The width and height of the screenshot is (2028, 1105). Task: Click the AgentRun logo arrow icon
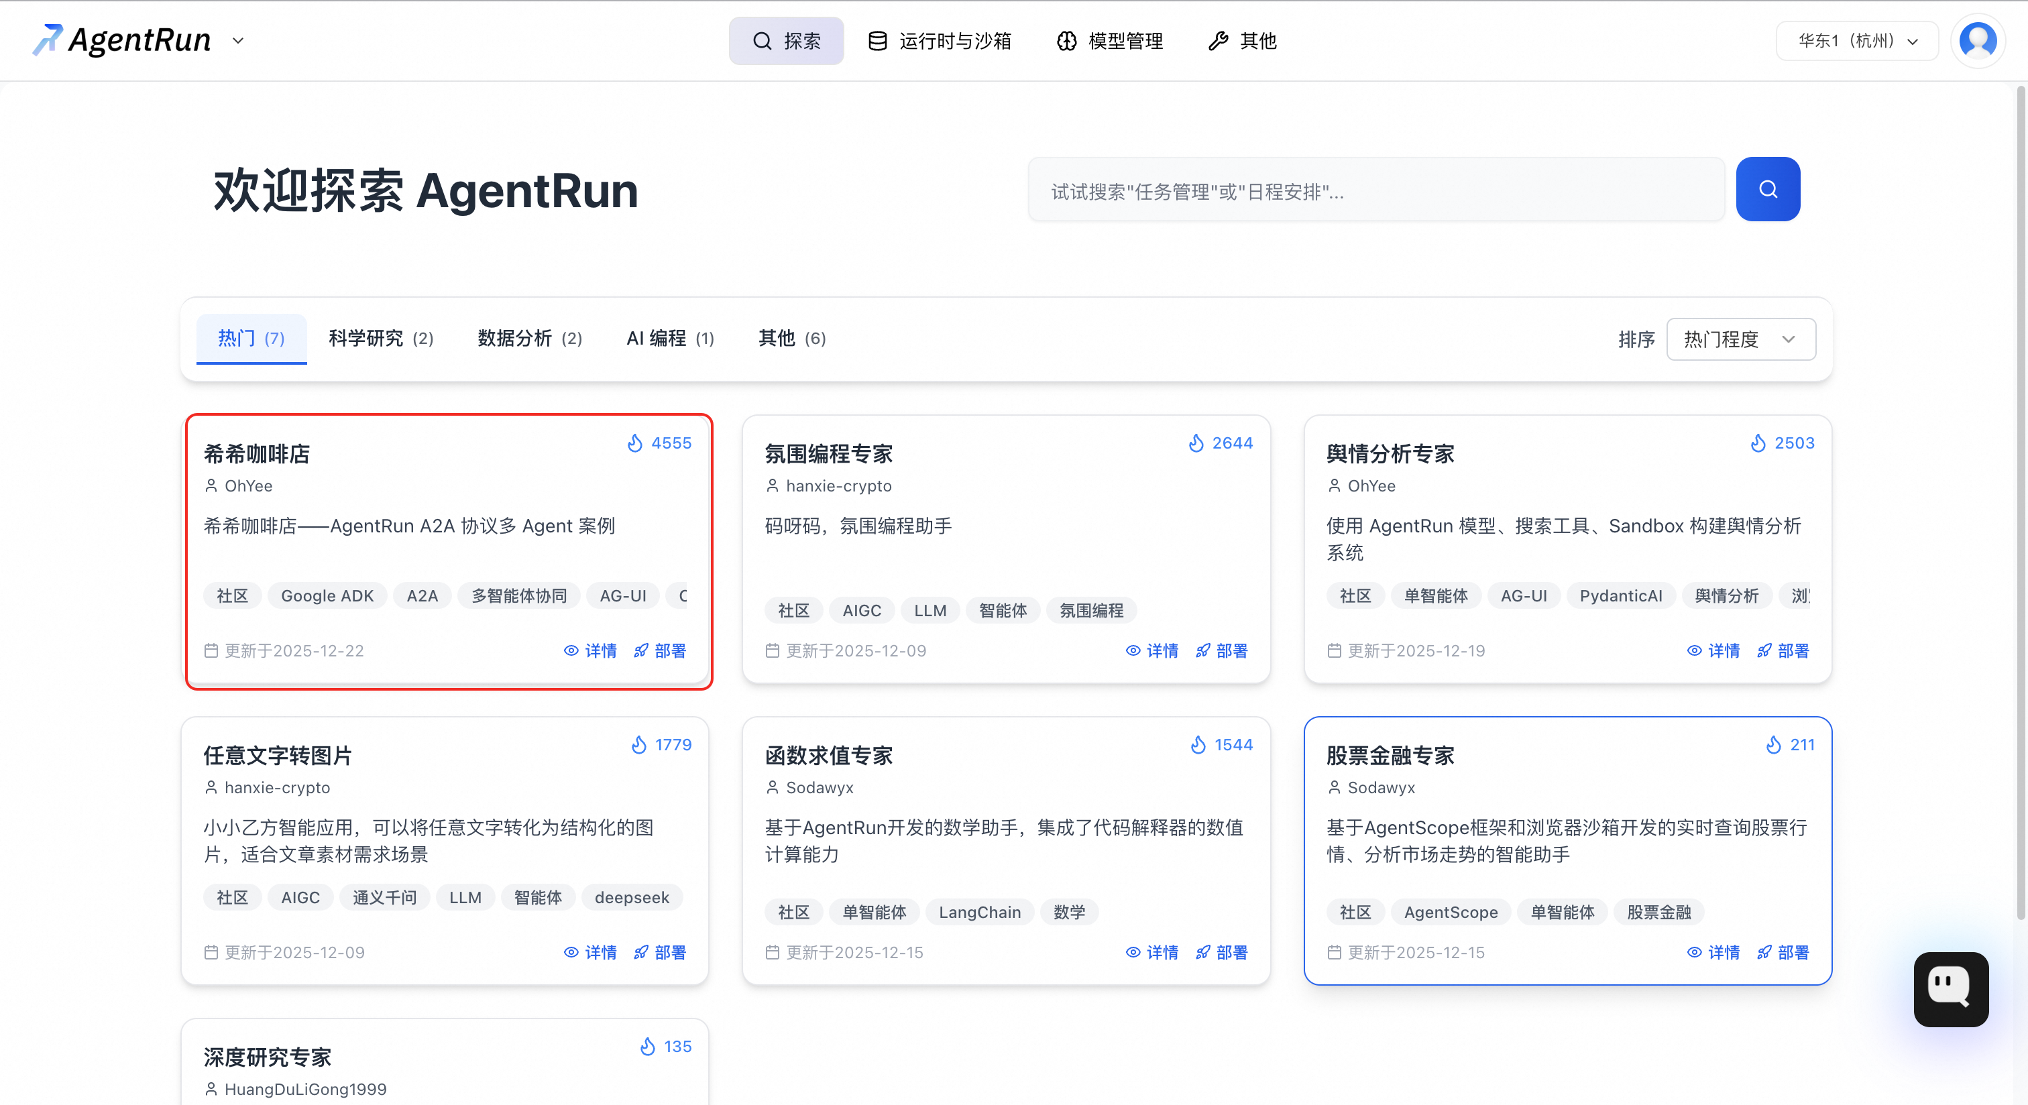pos(47,40)
